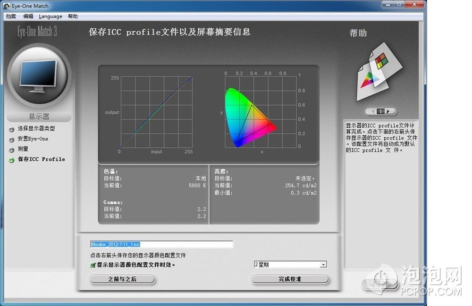
Task: Click the 0.3 cd/m2 minimum luminance value
Action: (303, 193)
